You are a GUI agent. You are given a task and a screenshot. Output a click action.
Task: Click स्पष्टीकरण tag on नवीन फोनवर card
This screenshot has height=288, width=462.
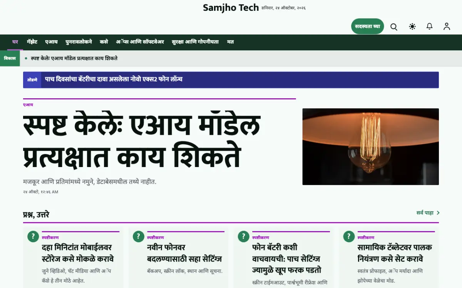point(155,238)
